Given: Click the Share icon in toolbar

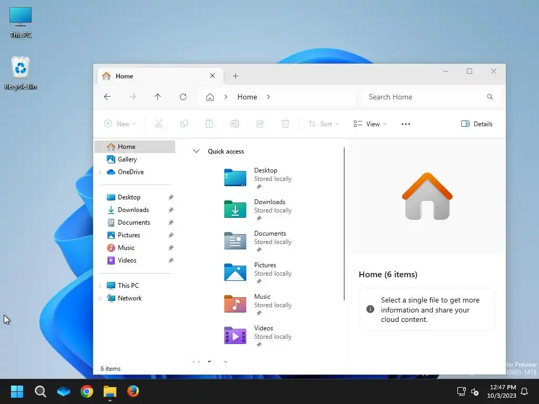Looking at the screenshot, I should click(260, 124).
